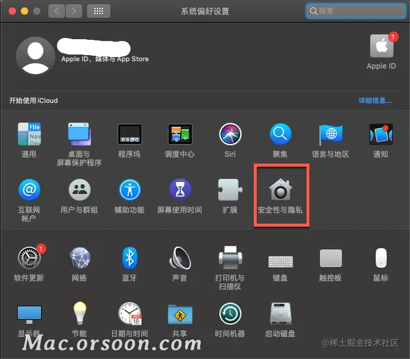Screen dimensions: 410x359
Task: Open 调度中心 Mission Control preferences
Action: [x=180, y=134]
